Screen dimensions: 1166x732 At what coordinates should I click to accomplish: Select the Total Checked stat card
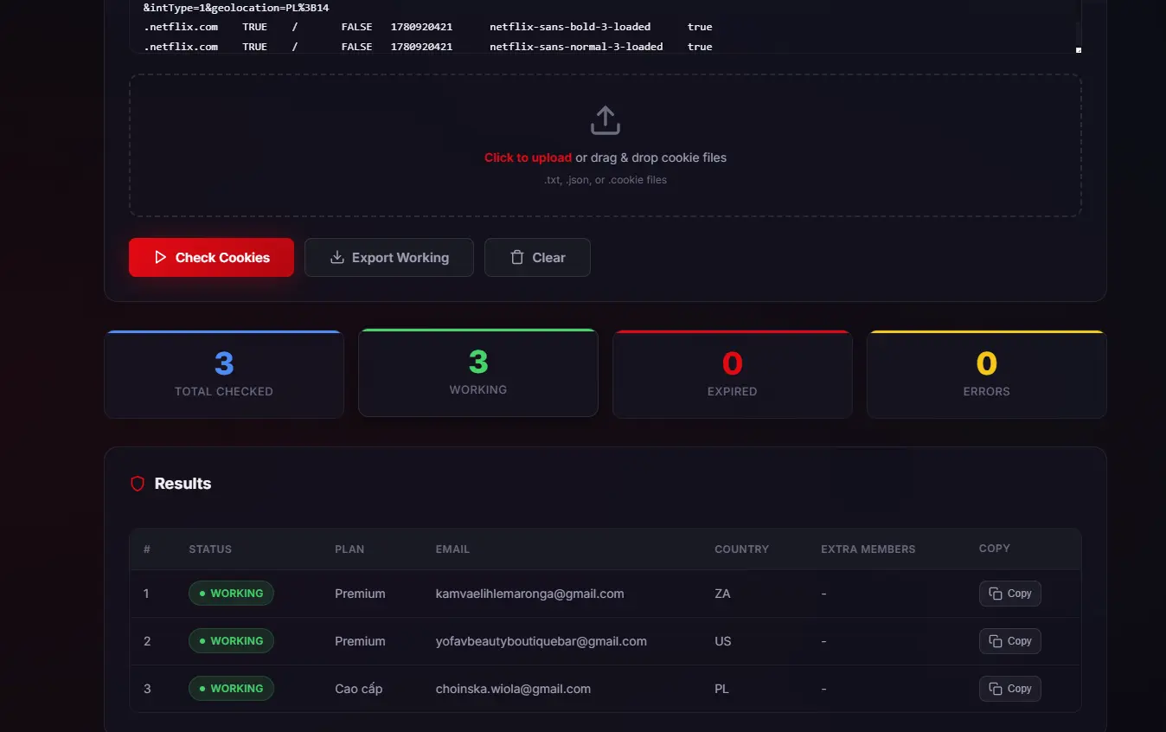pyautogui.click(x=224, y=375)
